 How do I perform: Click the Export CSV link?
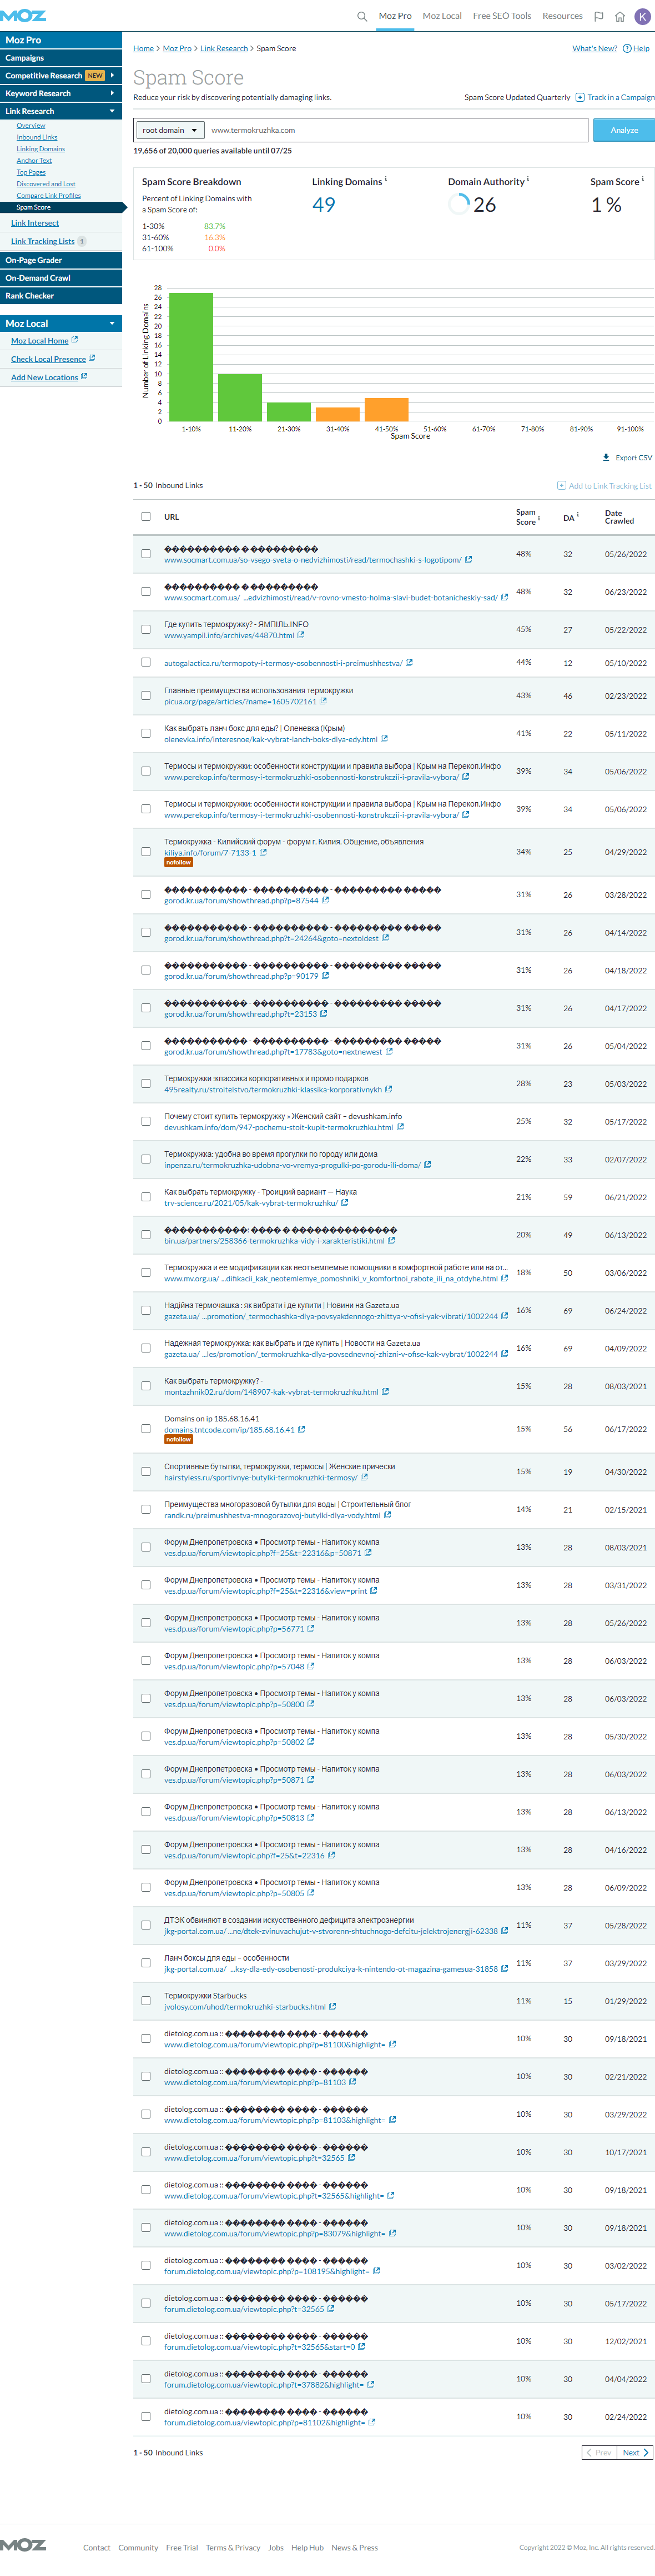click(633, 457)
